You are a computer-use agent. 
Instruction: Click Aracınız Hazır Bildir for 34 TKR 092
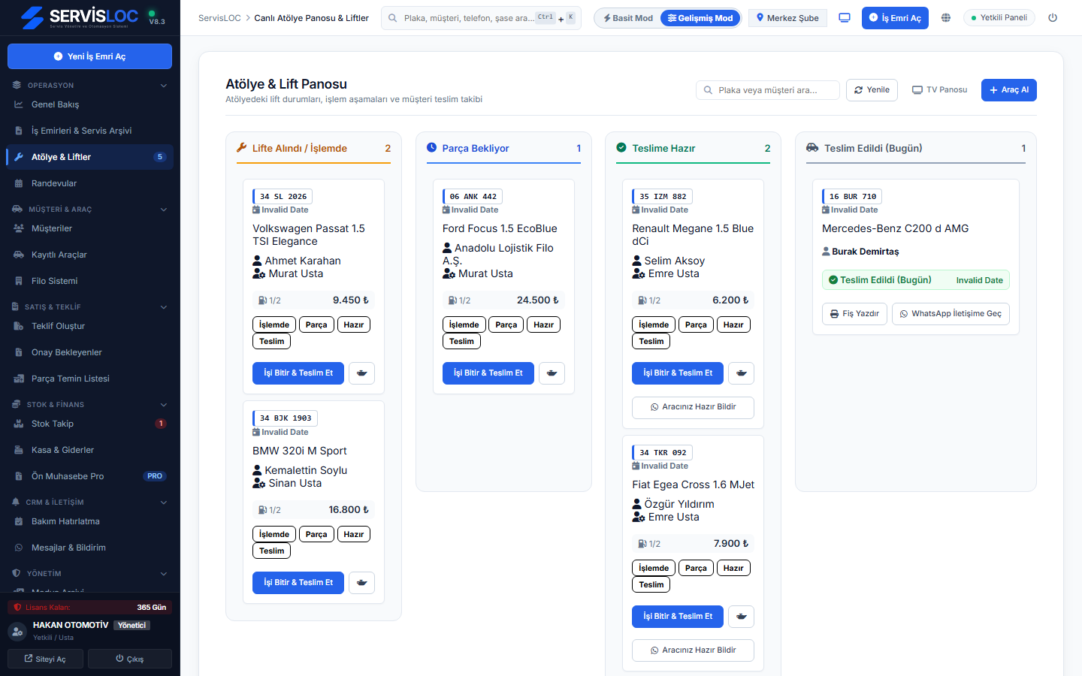pyautogui.click(x=693, y=650)
